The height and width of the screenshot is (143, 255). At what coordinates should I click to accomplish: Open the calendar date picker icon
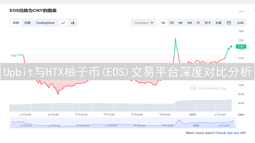coord(229,23)
